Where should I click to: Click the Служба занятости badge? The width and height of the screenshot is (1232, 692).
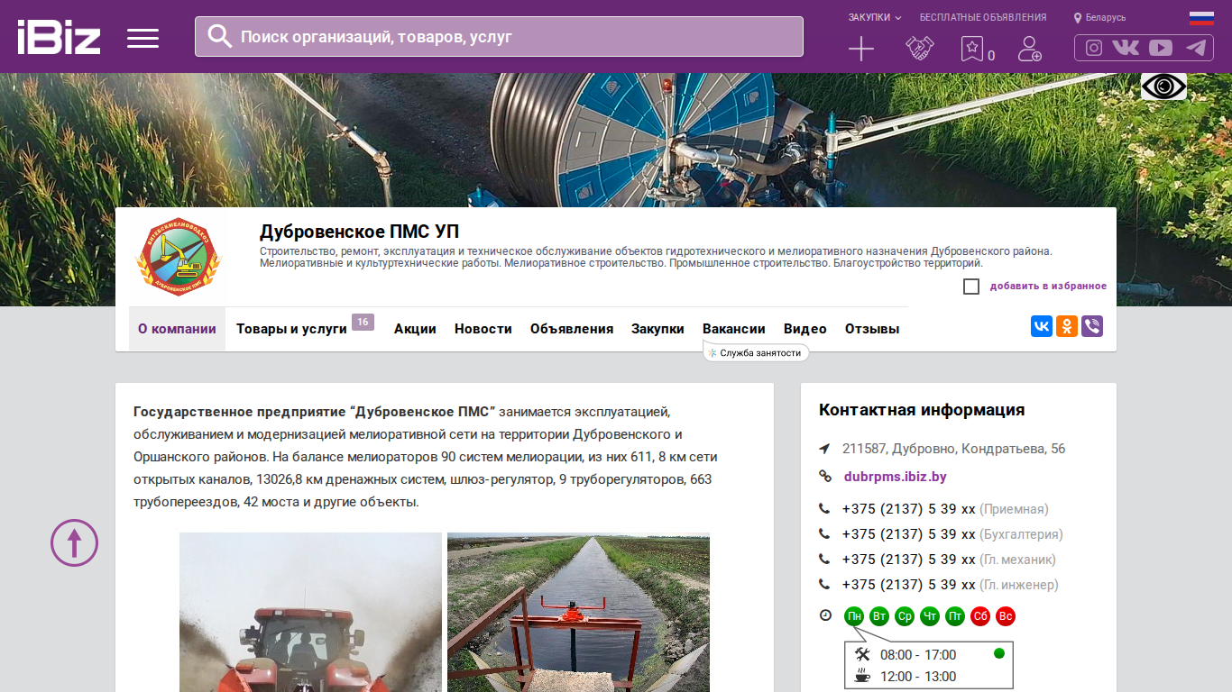(x=756, y=353)
